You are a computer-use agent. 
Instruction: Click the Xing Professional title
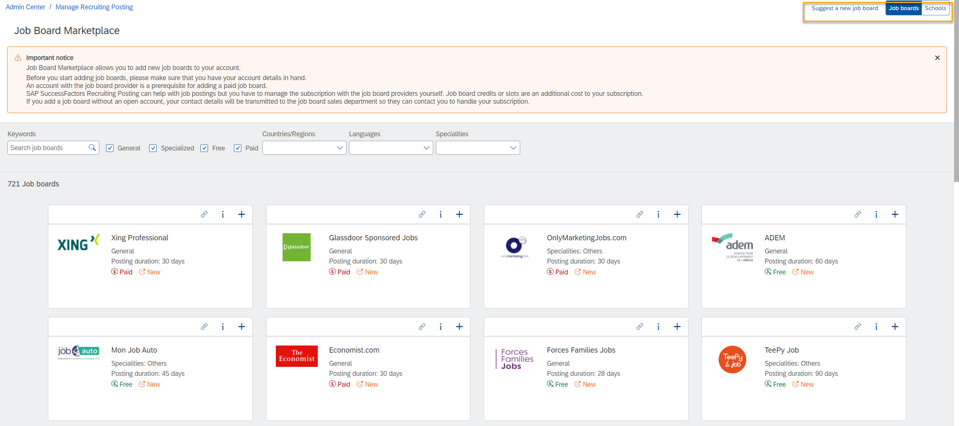click(140, 238)
